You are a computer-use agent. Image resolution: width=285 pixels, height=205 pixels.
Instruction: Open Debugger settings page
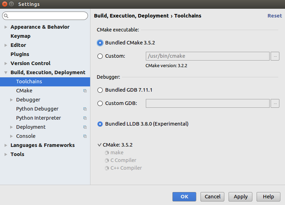28,100
